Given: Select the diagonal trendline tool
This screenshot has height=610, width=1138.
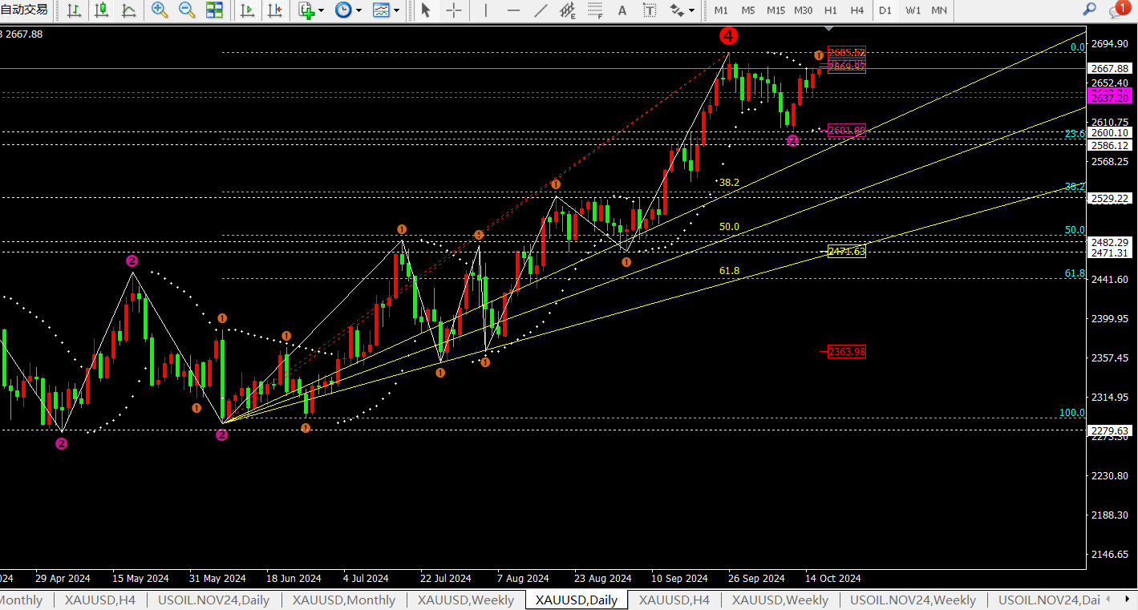Looking at the screenshot, I should point(541,10).
